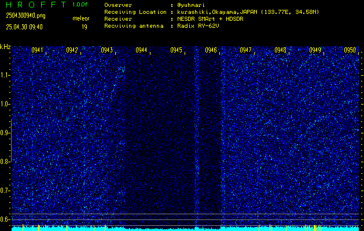Screen dimensions: 364x231
Task: Click the kHz axis unit label
Action: 5,47
